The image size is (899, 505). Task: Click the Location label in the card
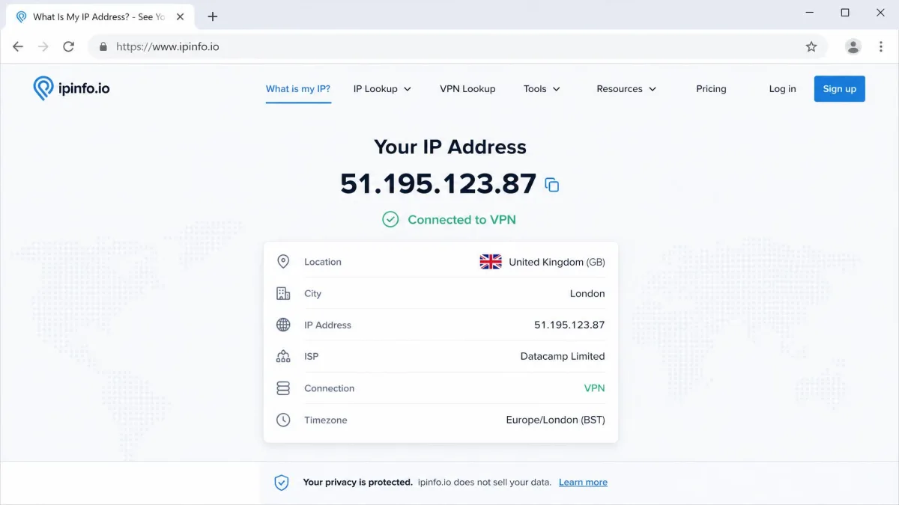[x=323, y=262]
